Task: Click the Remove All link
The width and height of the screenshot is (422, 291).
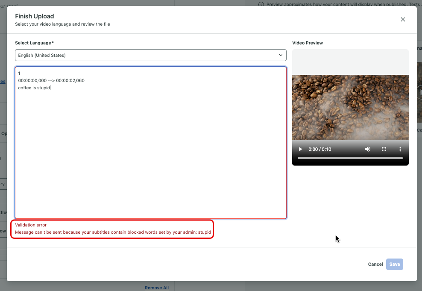Action: coord(157,288)
